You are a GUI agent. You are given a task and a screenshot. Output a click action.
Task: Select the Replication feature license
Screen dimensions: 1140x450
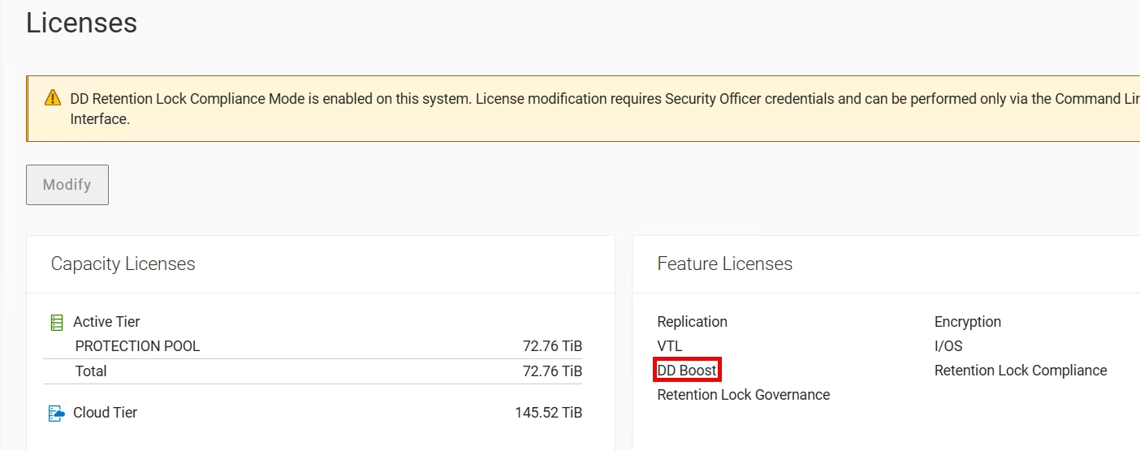692,322
